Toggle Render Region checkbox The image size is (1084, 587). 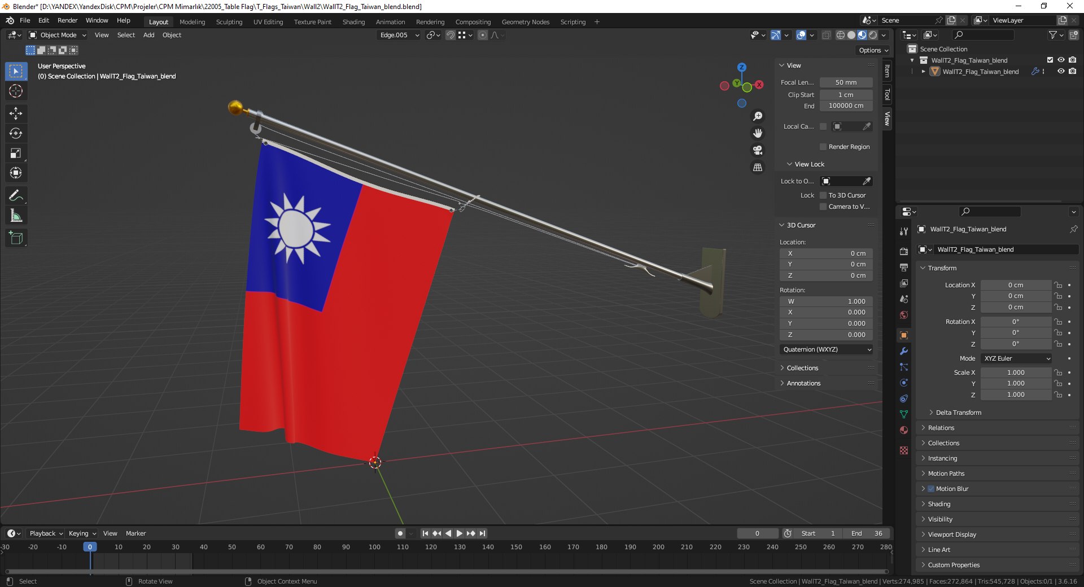pos(823,147)
